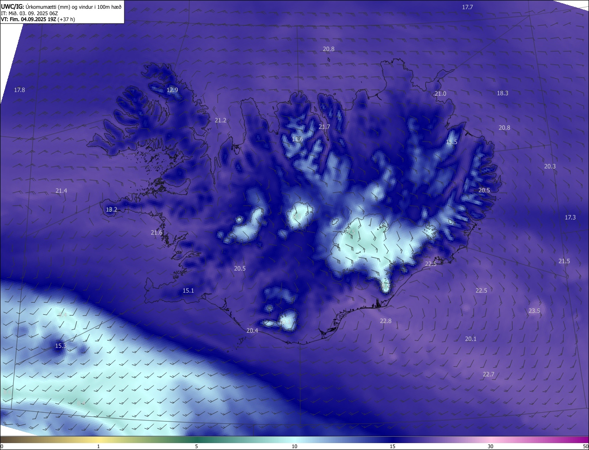Click the 22.8 value label
Viewport: 589px width, 450px height.
coord(386,321)
